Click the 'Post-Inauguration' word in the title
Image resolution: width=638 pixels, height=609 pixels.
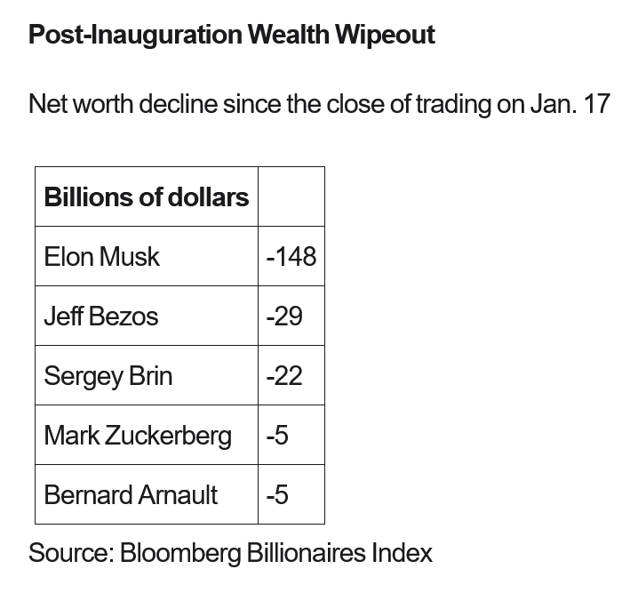[x=134, y=35]
